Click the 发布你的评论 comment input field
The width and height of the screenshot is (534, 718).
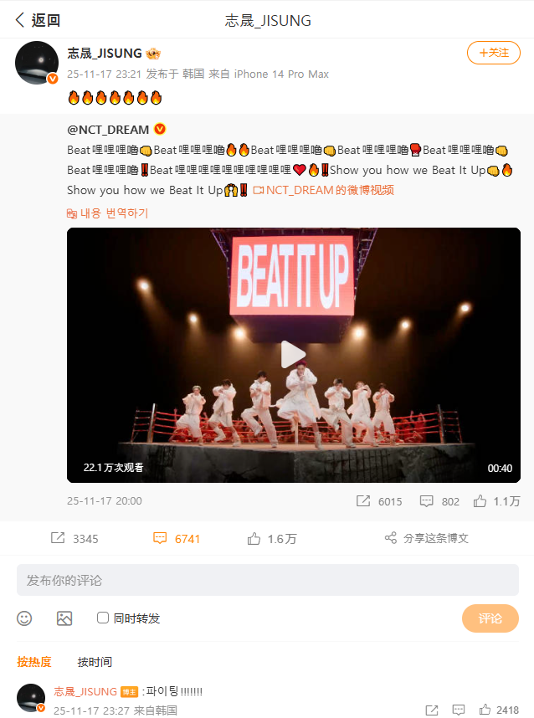(268, 580)
